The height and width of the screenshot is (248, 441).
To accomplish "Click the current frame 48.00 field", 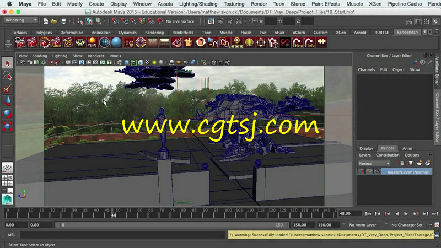I will tap(349, 213).
